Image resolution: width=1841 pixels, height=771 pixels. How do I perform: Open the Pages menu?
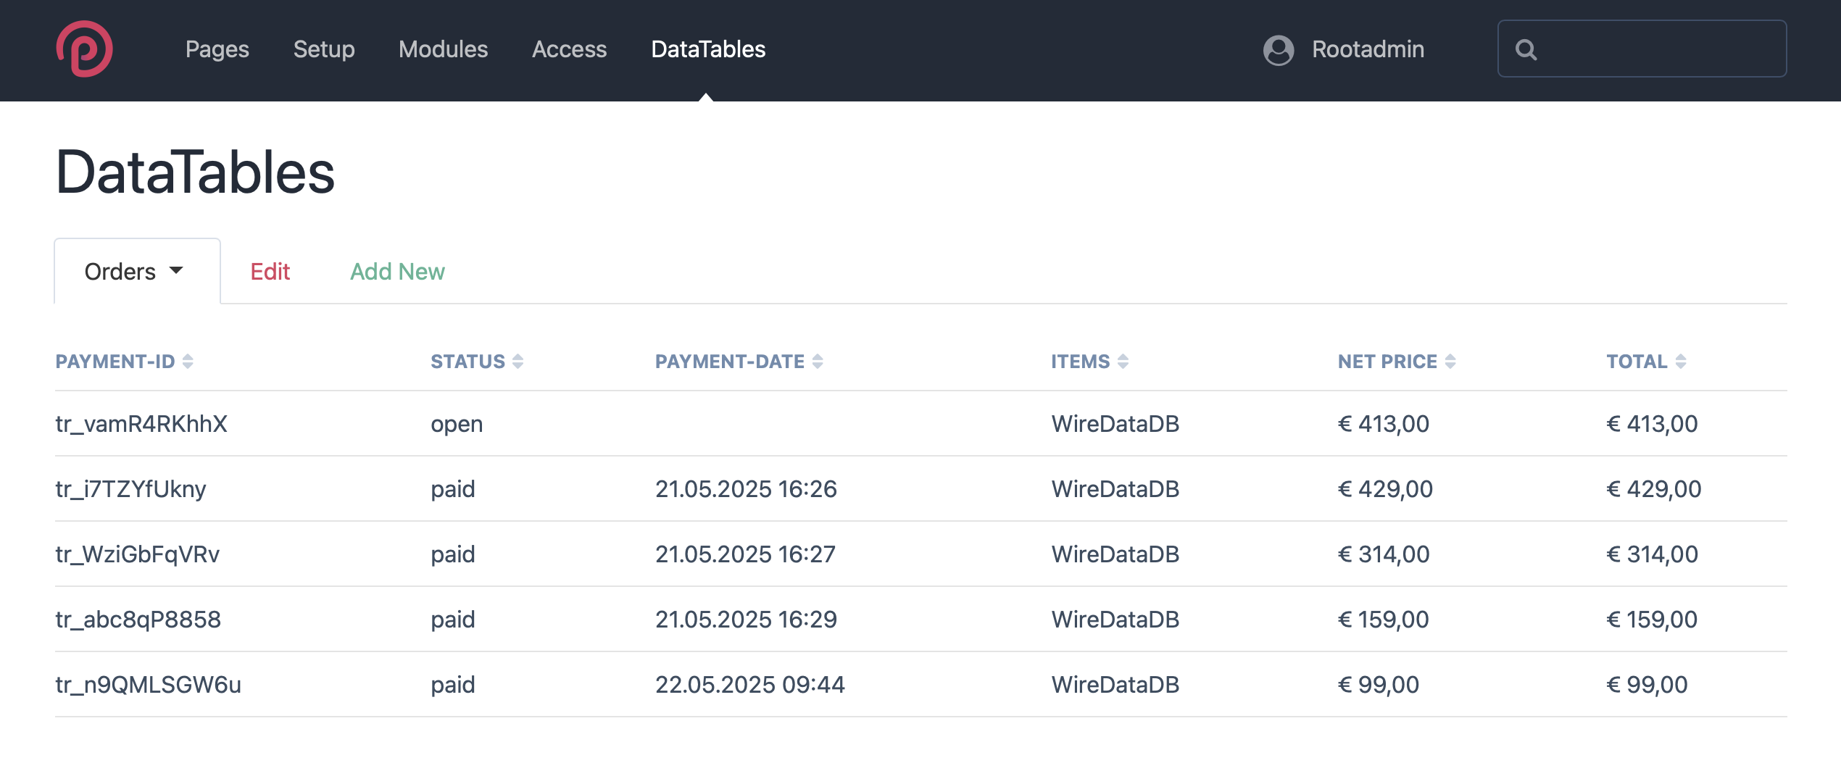click(217, 49)
